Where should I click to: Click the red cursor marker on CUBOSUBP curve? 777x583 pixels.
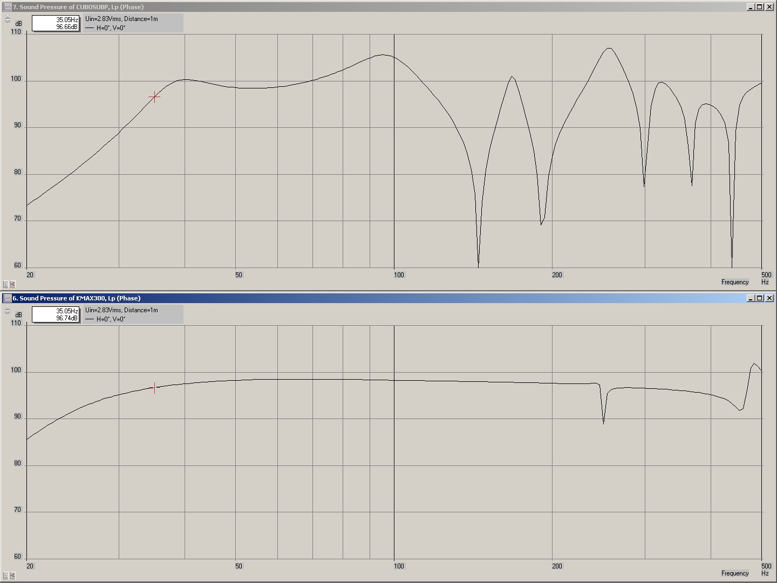(154, 97)
